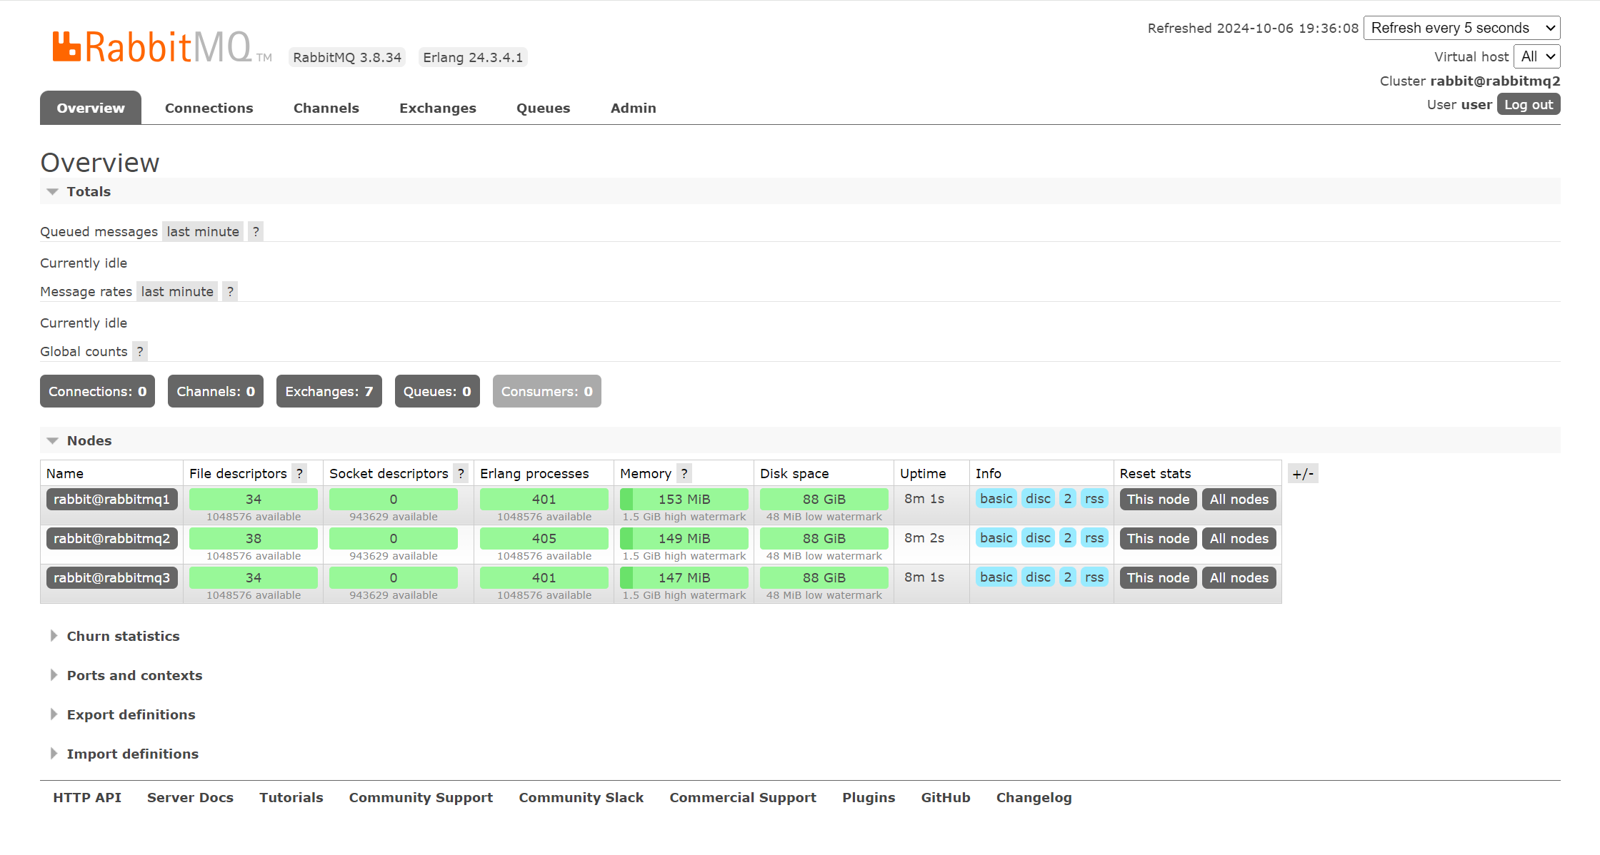Click disc info tag for rabbitmq2
Screen dimensions: 1600x855
tap(1039, 538)
